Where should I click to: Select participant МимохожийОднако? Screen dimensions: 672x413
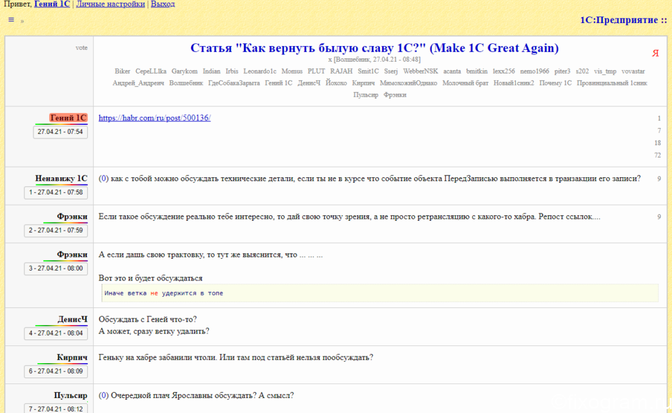[x=408, y=83]
